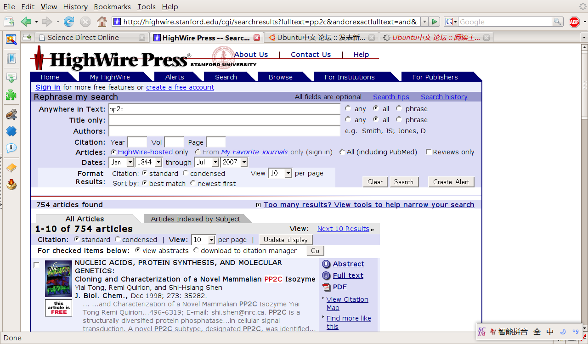The width and height of the screenshot is (588, 344).
Task: Click the Full text document icon
Action: [326, 276]
